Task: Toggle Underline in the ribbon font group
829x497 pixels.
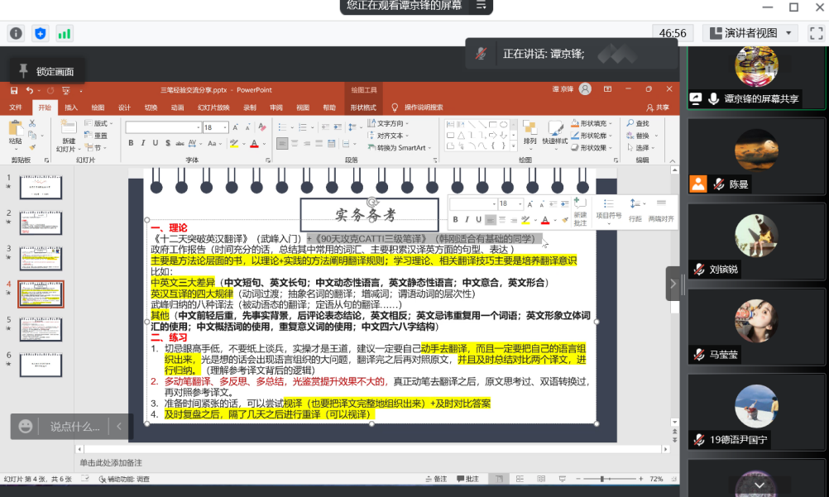Action: coord(156,143)
